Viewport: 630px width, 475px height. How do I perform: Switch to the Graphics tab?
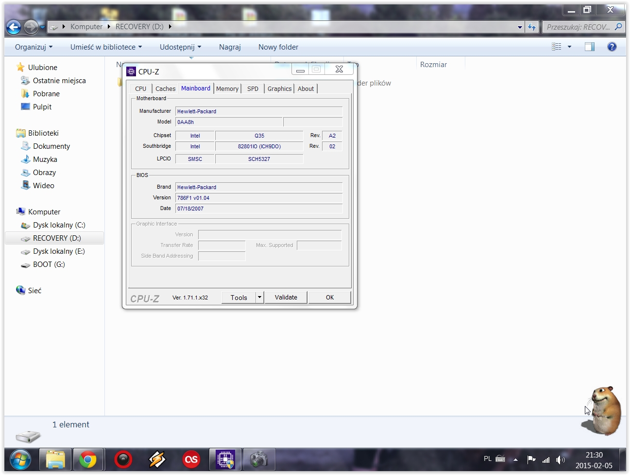pyautogui.click(x=279, y=88)
